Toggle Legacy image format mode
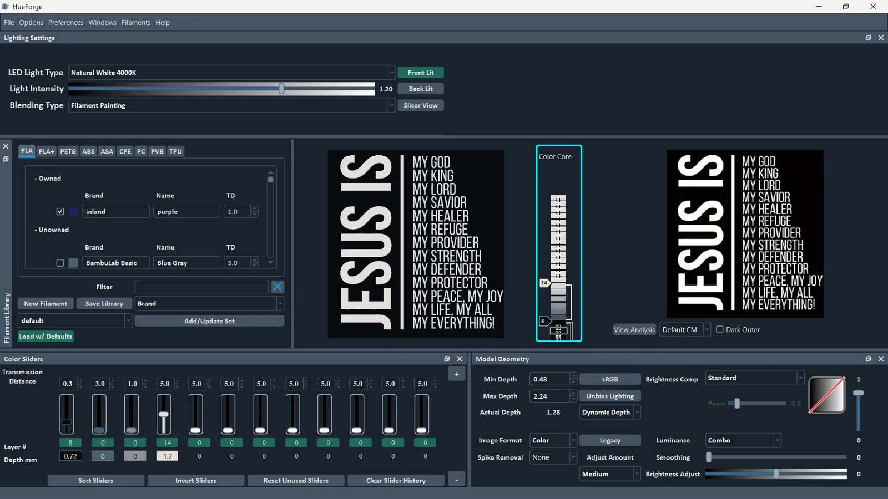Image resolution: width=888 pixels, height=499 pixels. click(x=610, y=440)
